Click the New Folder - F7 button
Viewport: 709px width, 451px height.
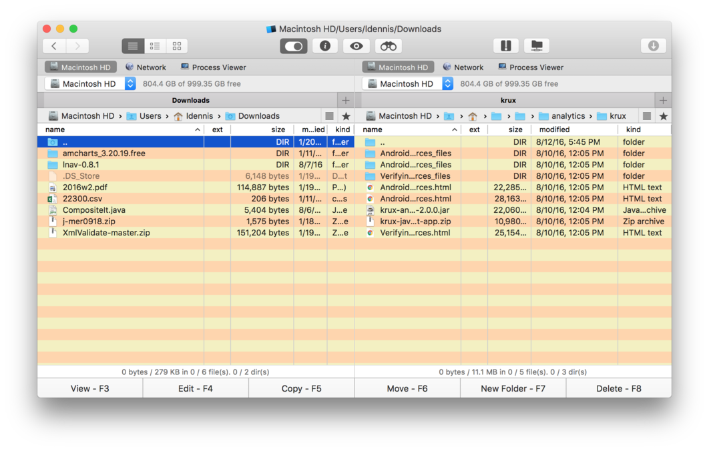(x=513, y=389)
